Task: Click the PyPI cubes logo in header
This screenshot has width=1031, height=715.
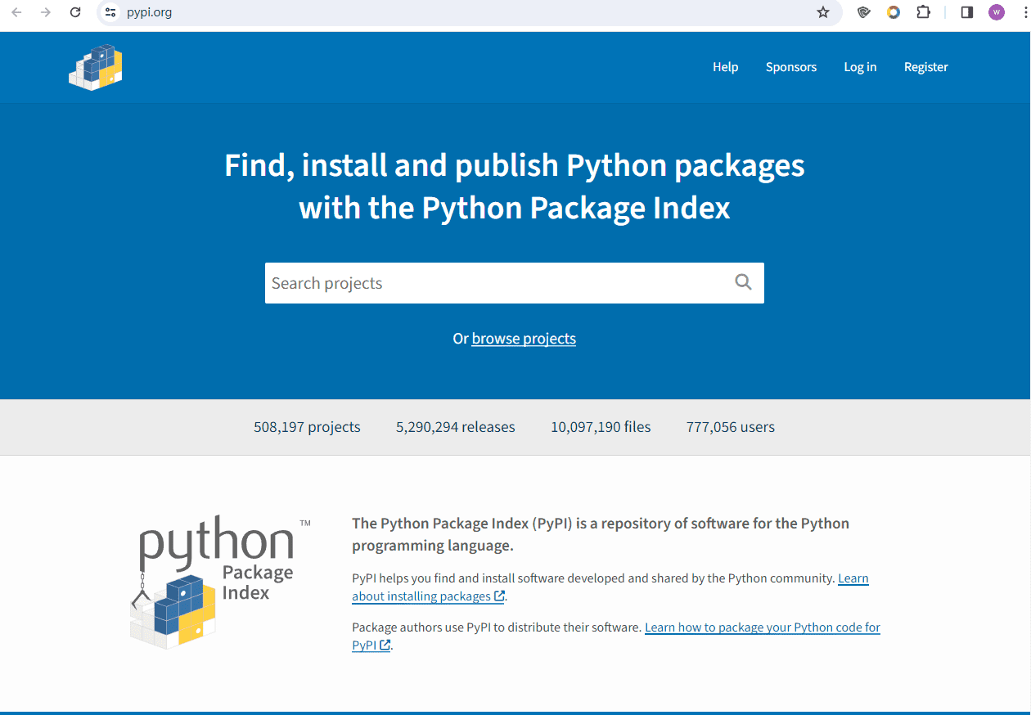Action: [x=96, y=67]
